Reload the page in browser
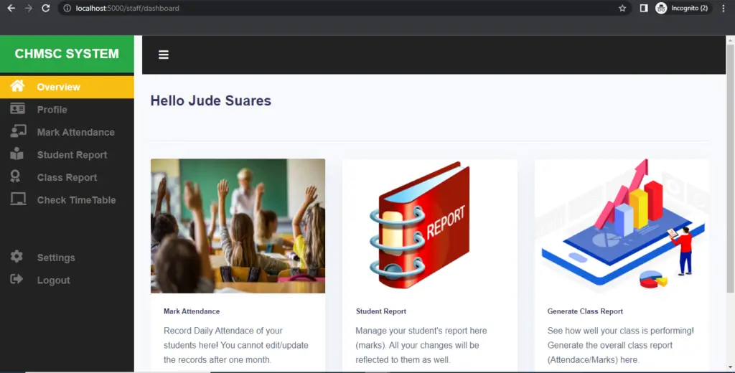Screen dimensions: 735x373 pos(45,8)
